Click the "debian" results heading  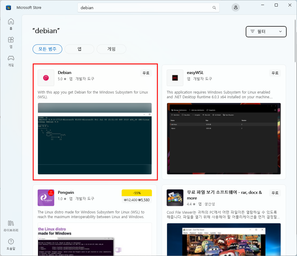tap(46, 31)
